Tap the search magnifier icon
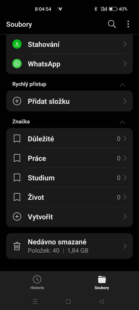This screenshot has width=139, height=310. pos(112,24)
